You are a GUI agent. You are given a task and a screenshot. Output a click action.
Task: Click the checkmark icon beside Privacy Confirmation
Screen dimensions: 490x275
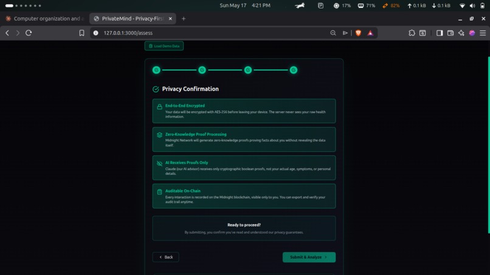tap(156, 89)
